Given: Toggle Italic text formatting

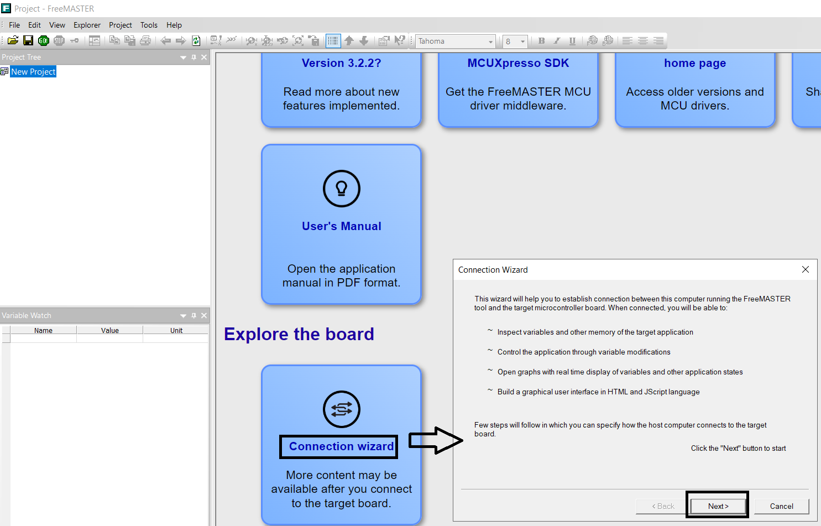Looking at the screenshot, I should 557,40.
